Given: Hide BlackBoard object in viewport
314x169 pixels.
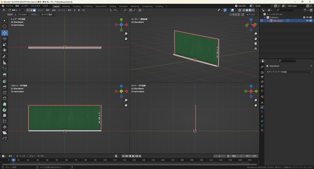Looking at the screenshot, I should (307, 21).
